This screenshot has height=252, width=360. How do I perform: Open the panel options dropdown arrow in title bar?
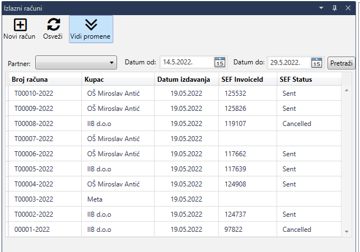point(321,8)
